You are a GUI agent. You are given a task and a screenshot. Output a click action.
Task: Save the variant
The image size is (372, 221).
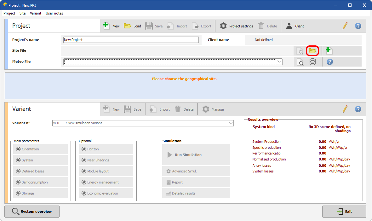tap(132, 109)
